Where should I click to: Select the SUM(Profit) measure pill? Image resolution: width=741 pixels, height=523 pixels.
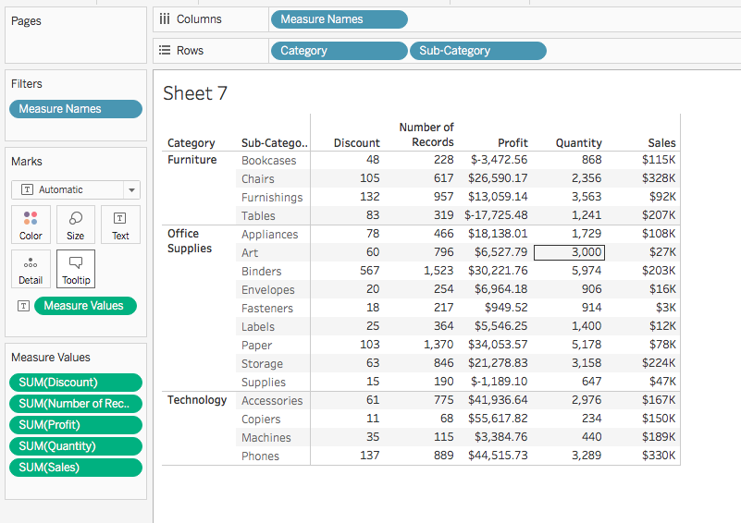tap(76, 425)
